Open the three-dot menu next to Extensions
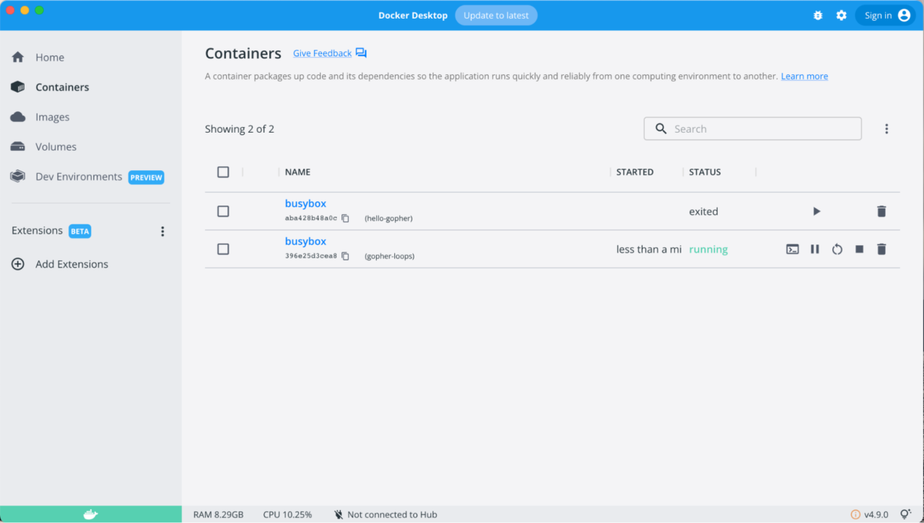Image resolution: width=924 pixels, height=523 pixels. (162, 231)
